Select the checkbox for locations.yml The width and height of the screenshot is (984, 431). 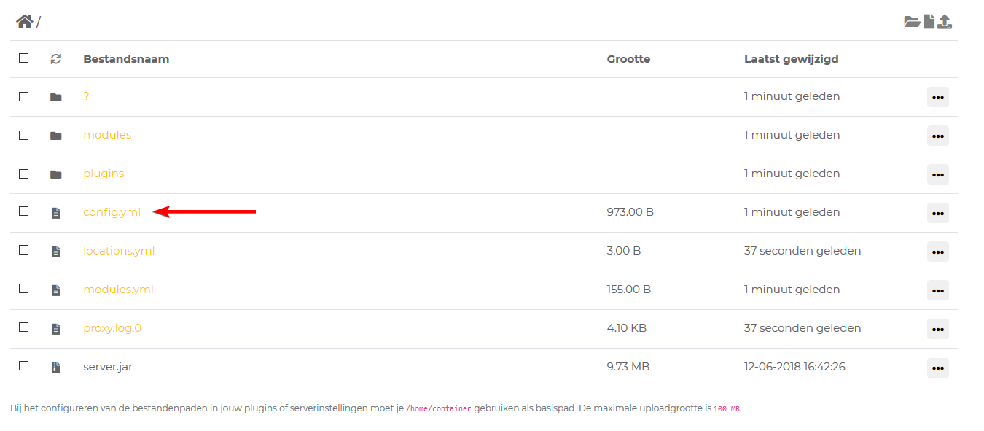click(x=24, y=250)
